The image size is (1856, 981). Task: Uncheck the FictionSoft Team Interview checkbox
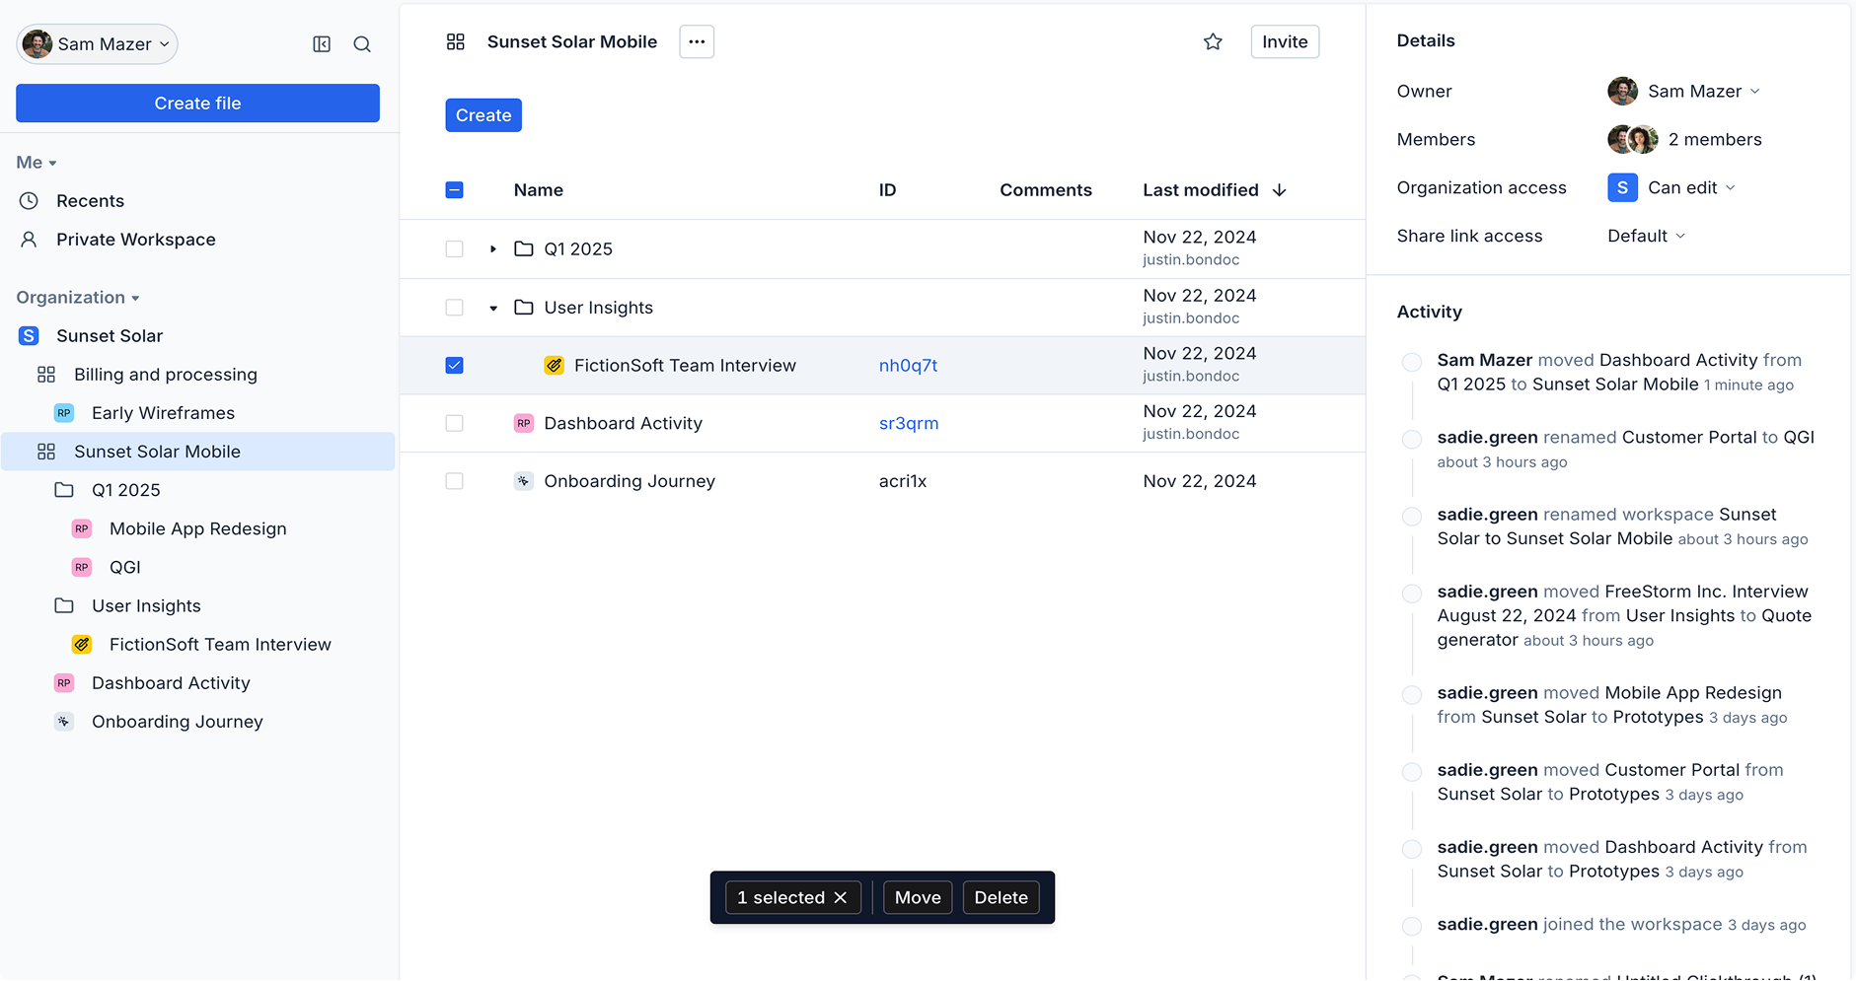(x=454, y=365)
